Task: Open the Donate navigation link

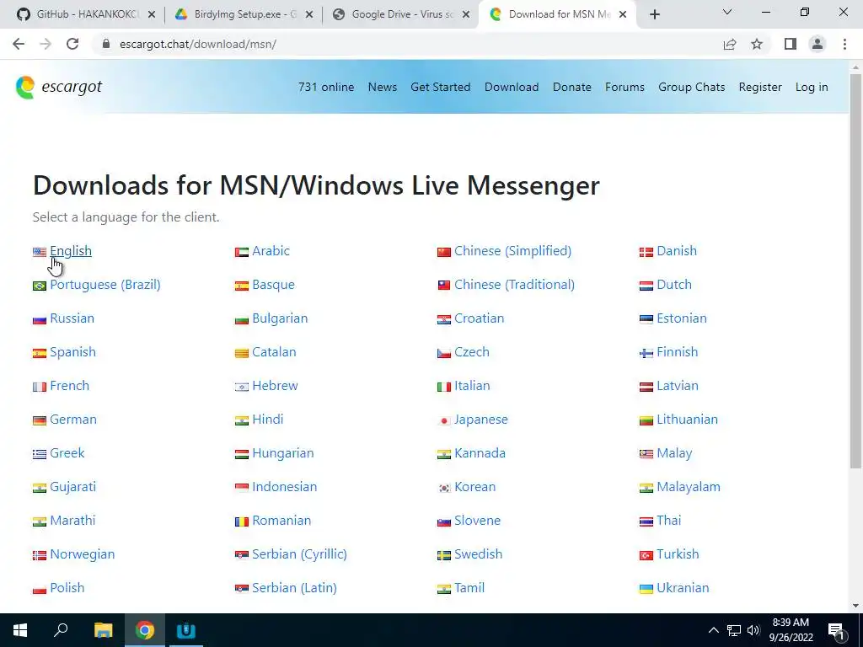Action: [572, 87]
